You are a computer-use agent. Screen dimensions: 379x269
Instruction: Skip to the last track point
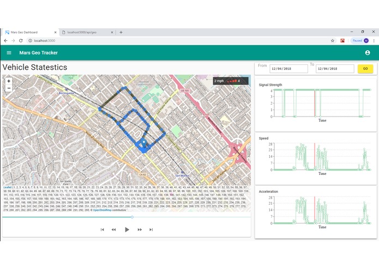151,229
